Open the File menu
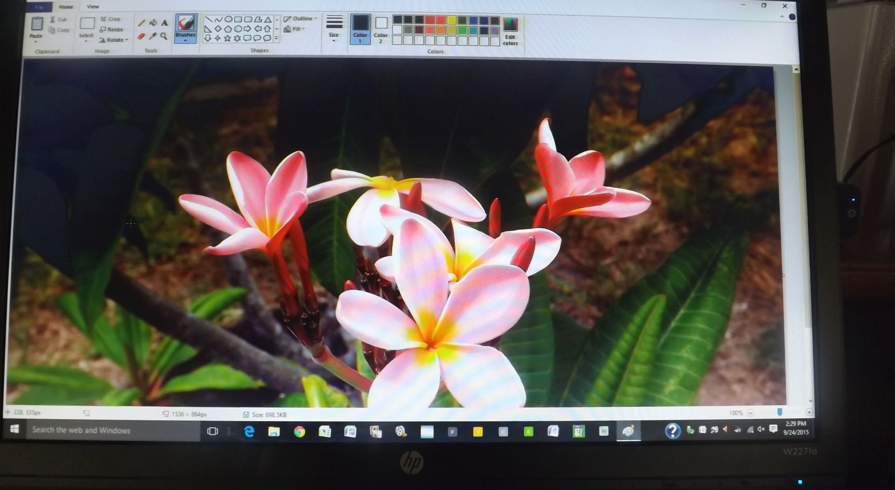The height and width of the screenshot is (490, 895). 39,6
